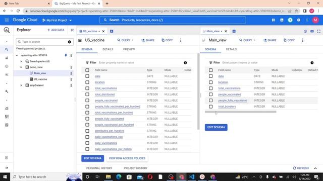
Task: Add a new tab in the left pane
Action: (112, 31)
